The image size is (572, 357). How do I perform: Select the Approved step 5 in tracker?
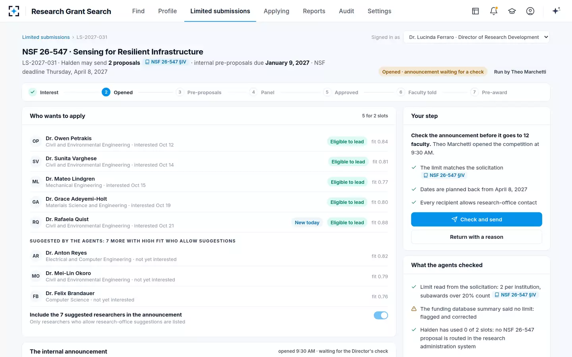341,92
